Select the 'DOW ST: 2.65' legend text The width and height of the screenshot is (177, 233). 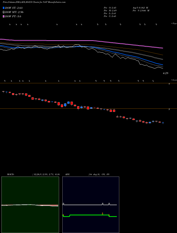point(14,8)
